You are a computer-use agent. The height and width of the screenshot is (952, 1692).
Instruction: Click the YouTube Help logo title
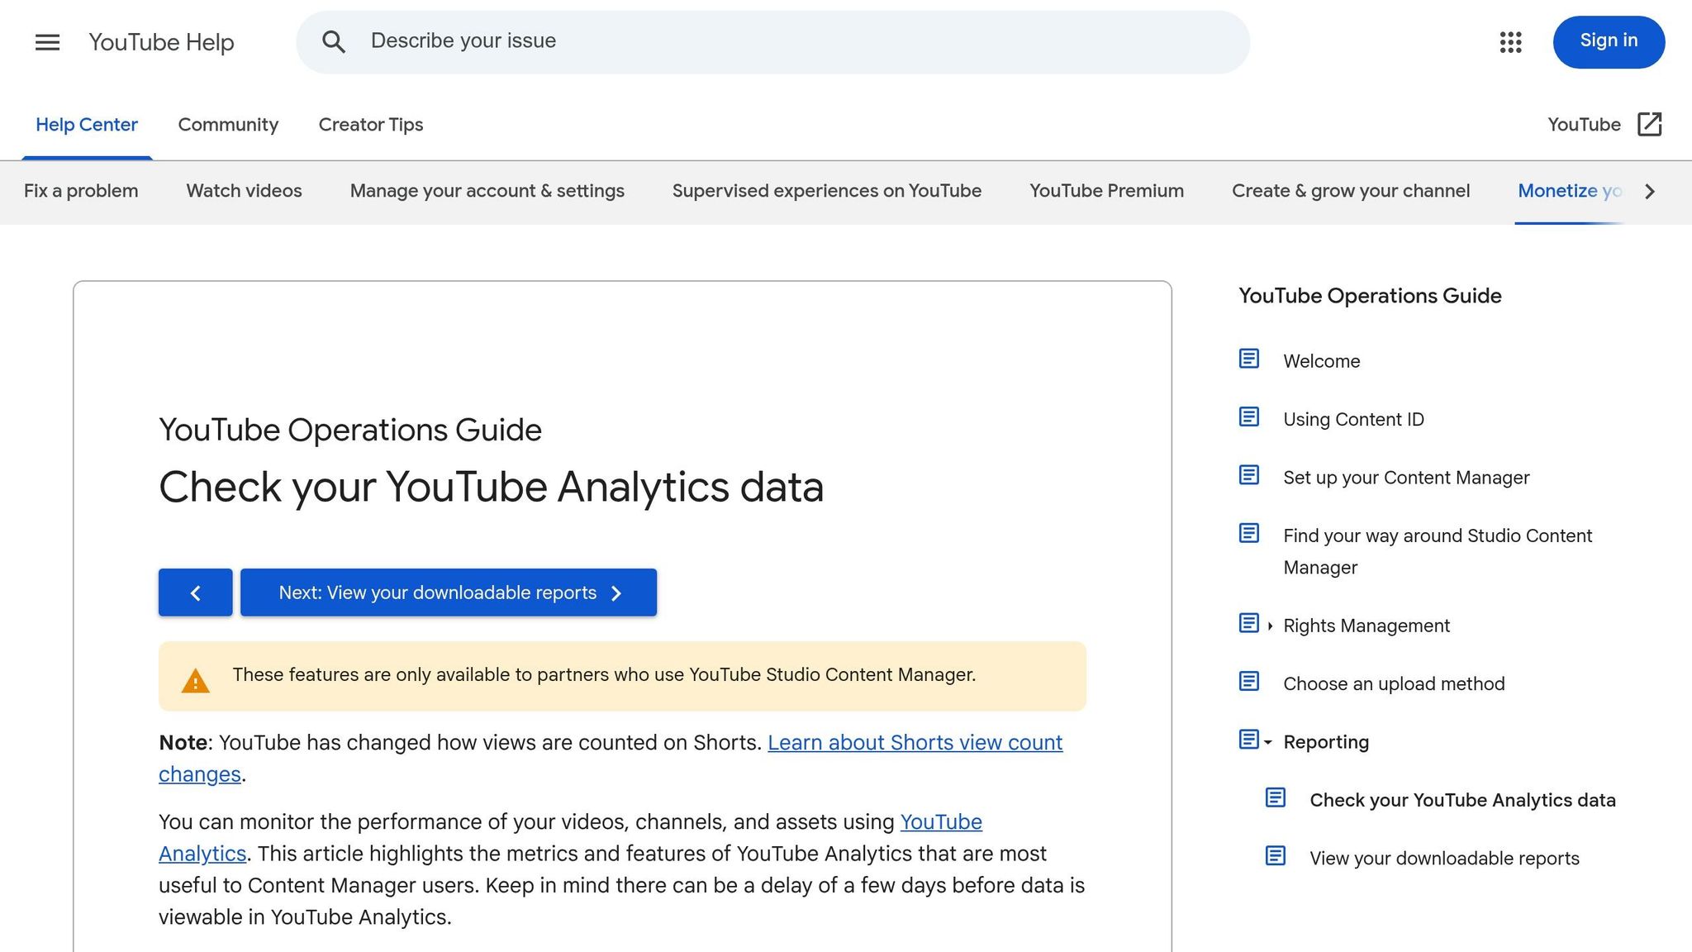point(161,42)
